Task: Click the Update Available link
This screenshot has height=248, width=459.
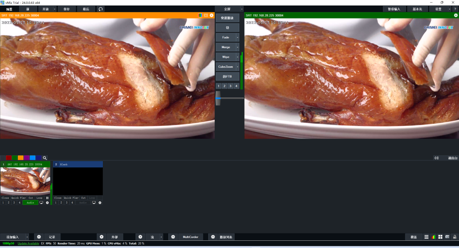Action: [x=28, y=243]
